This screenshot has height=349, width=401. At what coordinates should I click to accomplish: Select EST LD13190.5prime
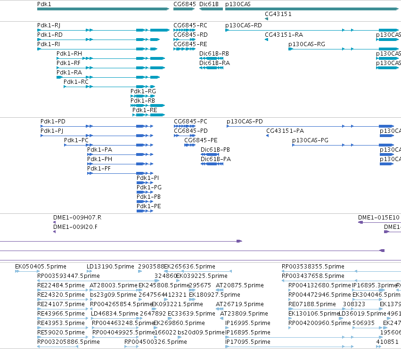pyautogui.click(x=110, y=267)
